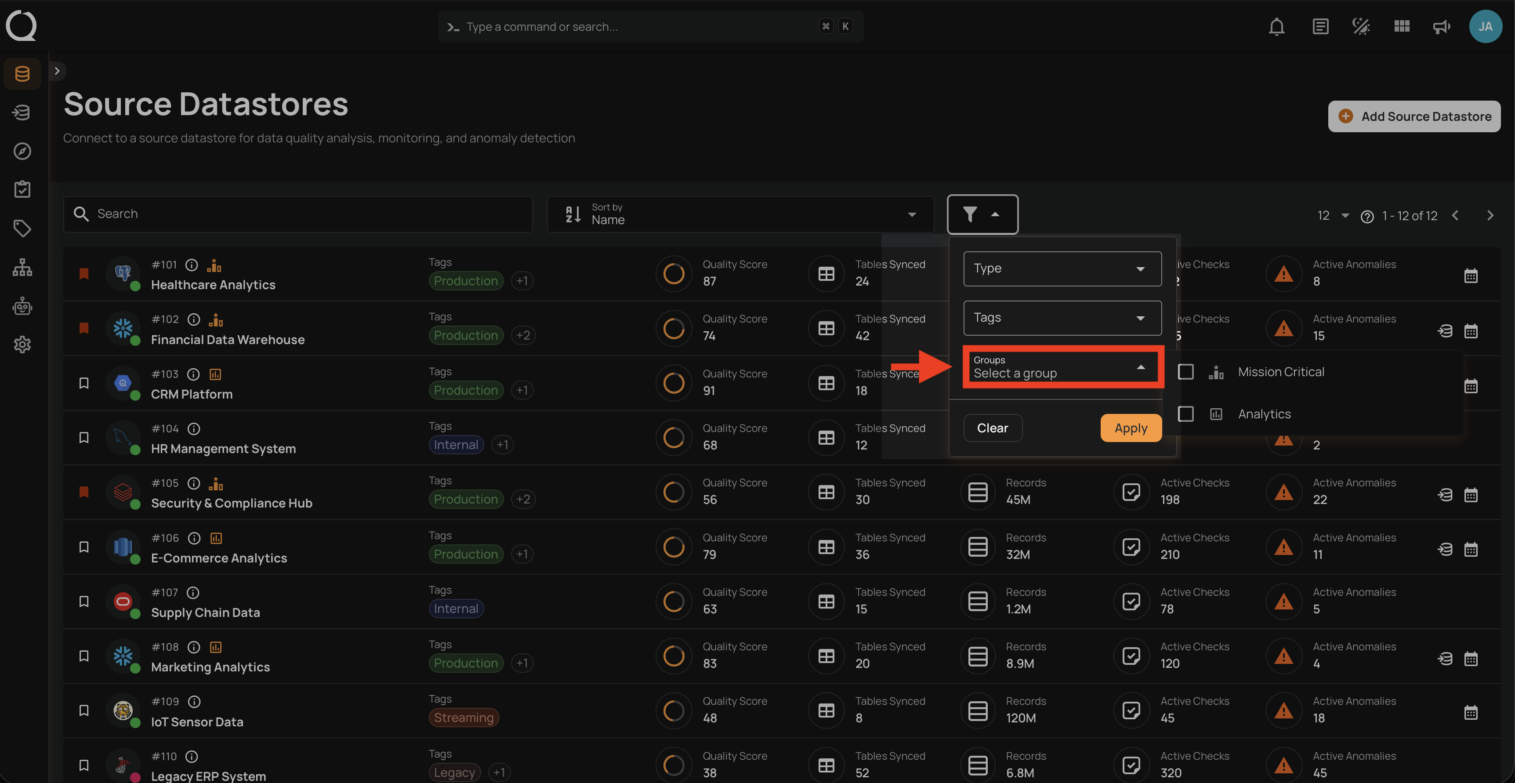Open the apps grid icon
Screen dimensions: 1515x783
1402,26
